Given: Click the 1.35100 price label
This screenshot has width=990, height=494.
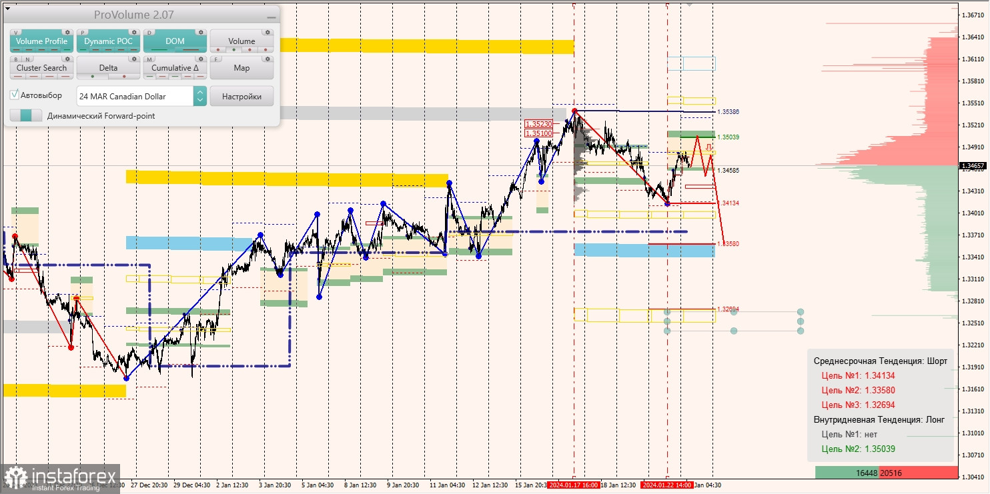Looking at the screenshot, I should pos(538,133).
